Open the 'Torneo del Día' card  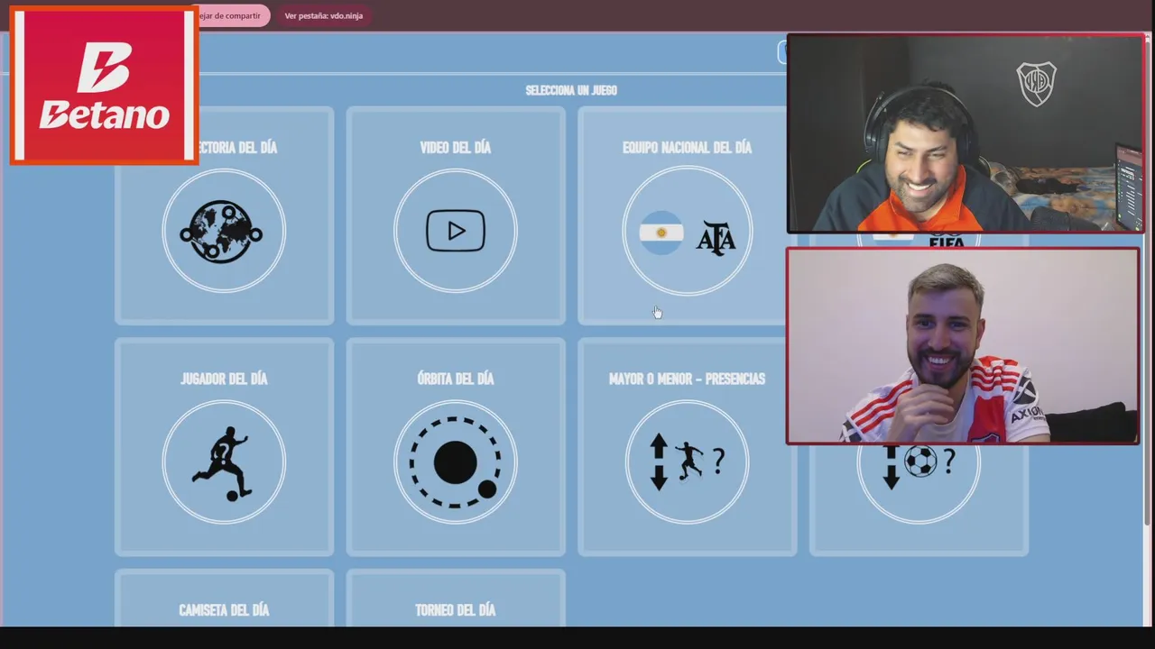tap(456, 598)
